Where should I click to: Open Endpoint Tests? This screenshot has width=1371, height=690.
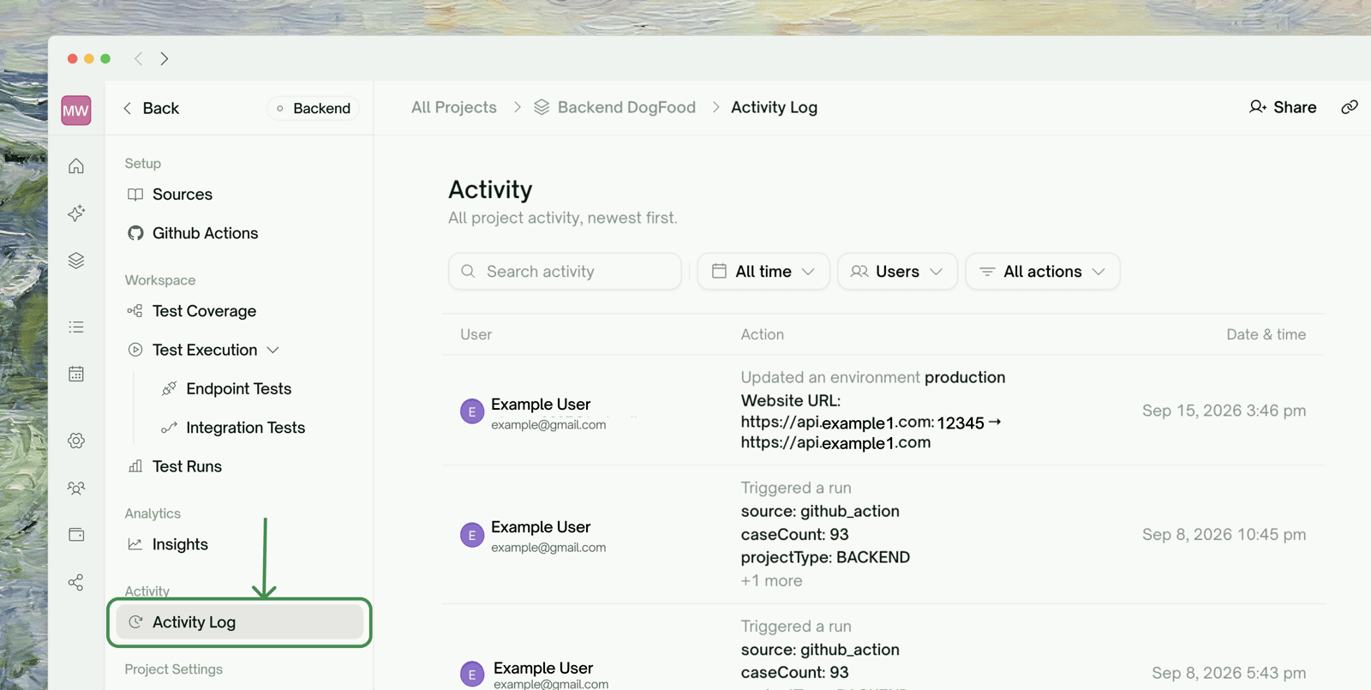tap(227, 388)
